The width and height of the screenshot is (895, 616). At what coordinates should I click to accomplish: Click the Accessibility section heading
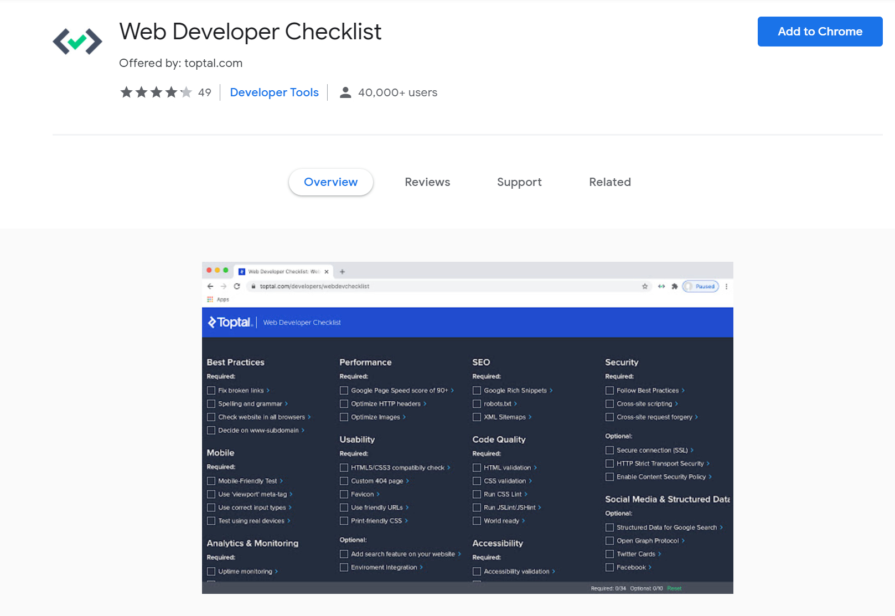click(498, 543)
